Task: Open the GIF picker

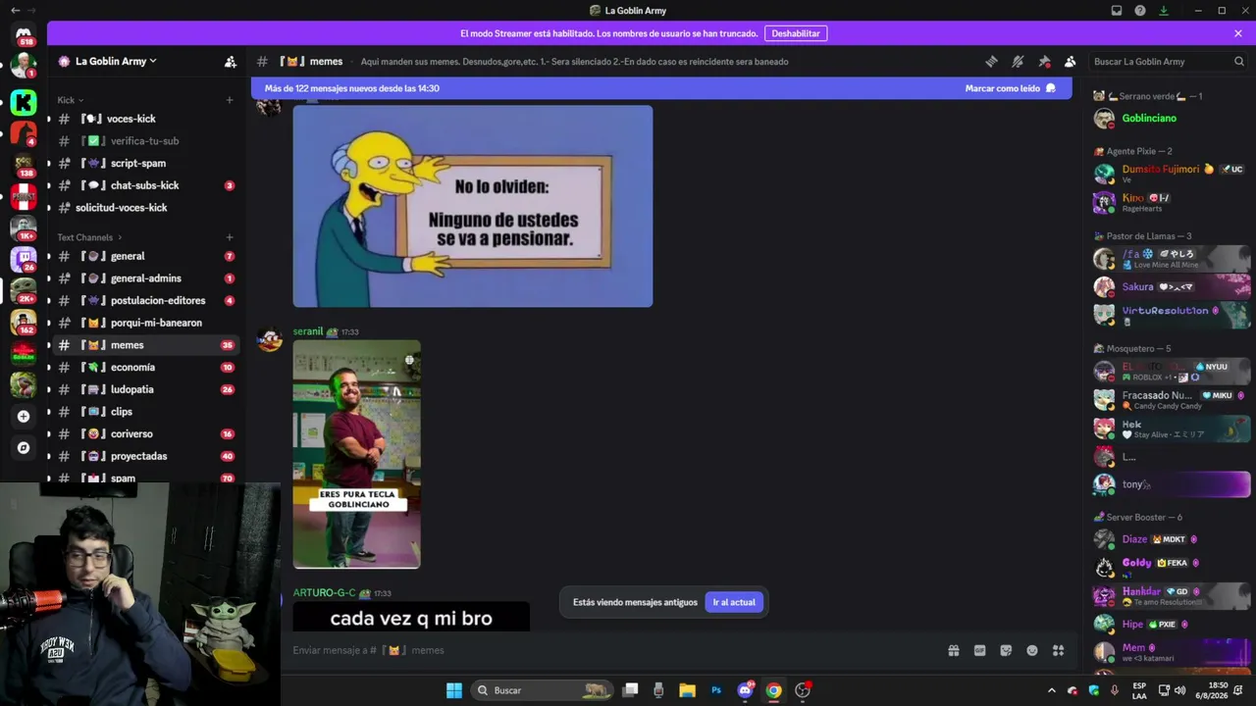Action: 979,650
